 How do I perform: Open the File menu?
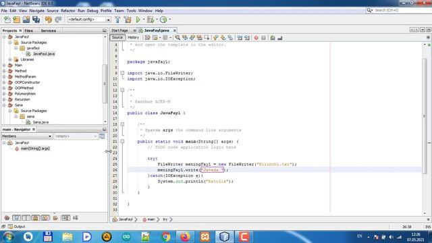[4, 11]
